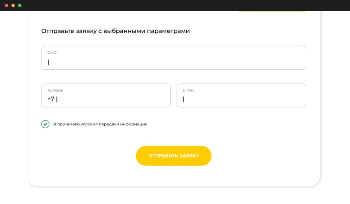
Task: Maximize the window using the green dot
Action: (20, 5)
